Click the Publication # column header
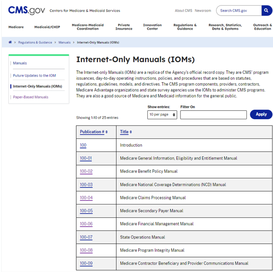The width and height of the screenshot is (273, 272). pyautogui.click(x=92, y=132)
